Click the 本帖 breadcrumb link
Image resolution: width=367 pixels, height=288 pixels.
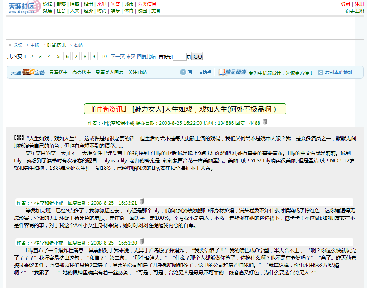tap(78, 45)
